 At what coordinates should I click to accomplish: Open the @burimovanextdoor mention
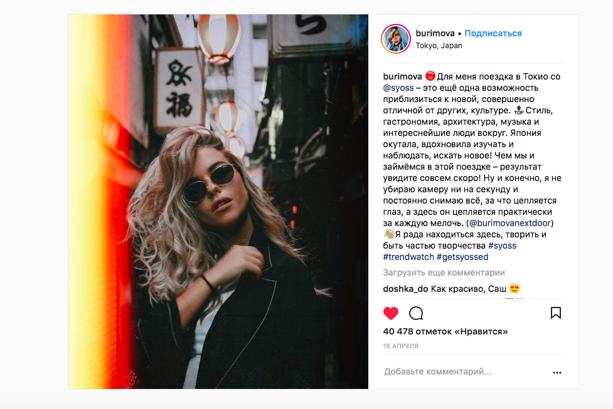(x=510, y=223)
